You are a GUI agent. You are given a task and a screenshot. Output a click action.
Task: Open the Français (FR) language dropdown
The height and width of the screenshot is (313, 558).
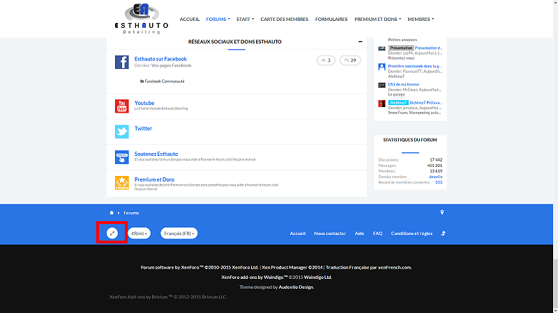[x=179, y=234]
